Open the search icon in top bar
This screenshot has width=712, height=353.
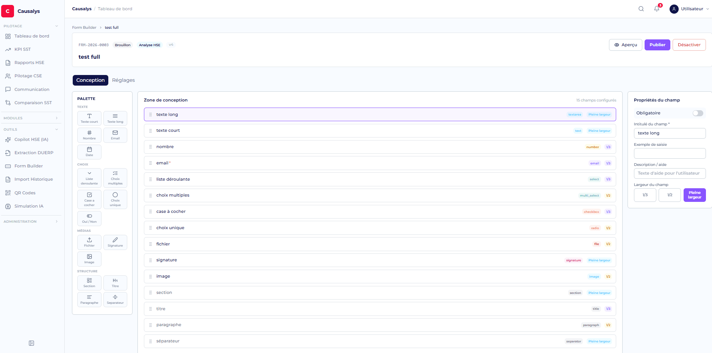coord(641,9)
